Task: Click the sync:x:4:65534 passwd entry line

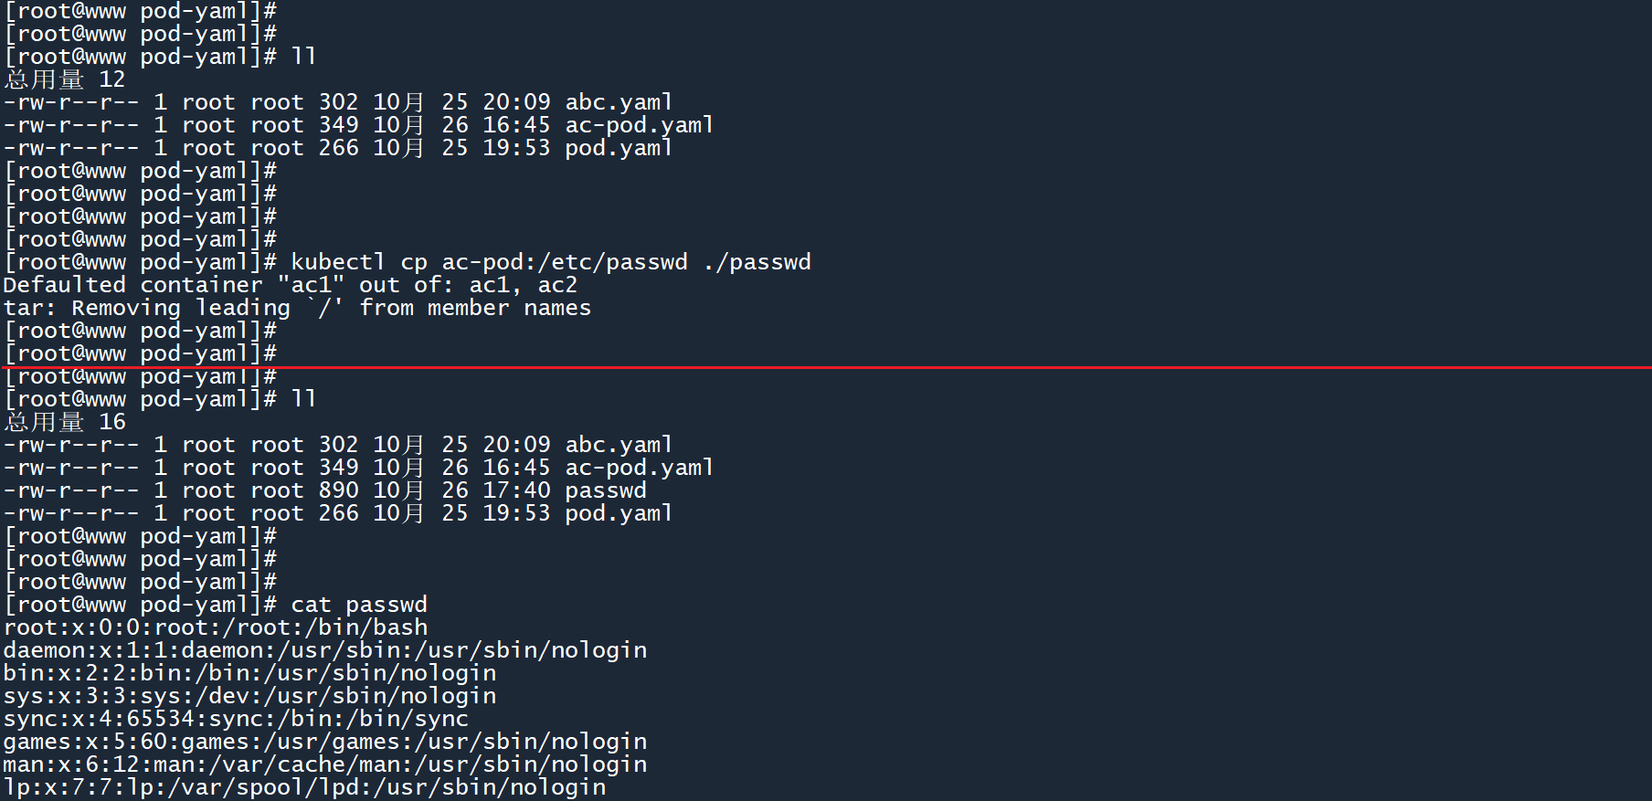Action: coord(236,719)
